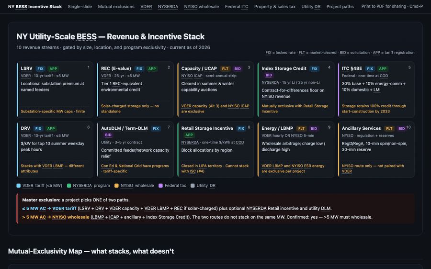Click Print to PDF for sharing hint

pos(392,6)
